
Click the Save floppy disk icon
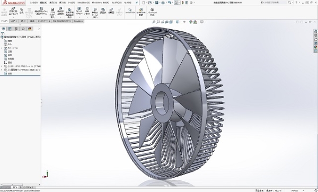[x=156, y=3]
